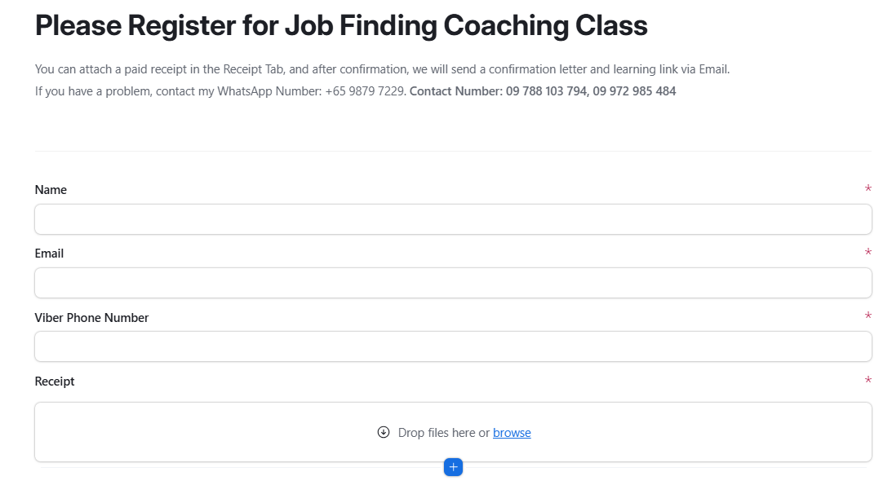
Task: Click the "Drop files here or" text
Action: pos(443,433)
